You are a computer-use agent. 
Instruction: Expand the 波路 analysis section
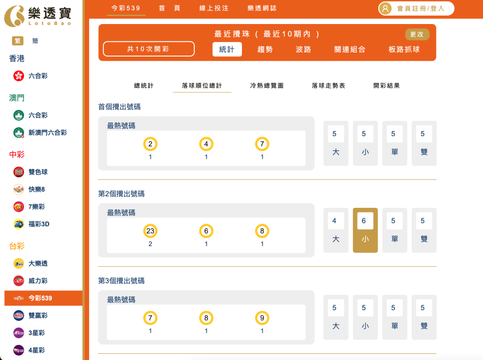303,49
